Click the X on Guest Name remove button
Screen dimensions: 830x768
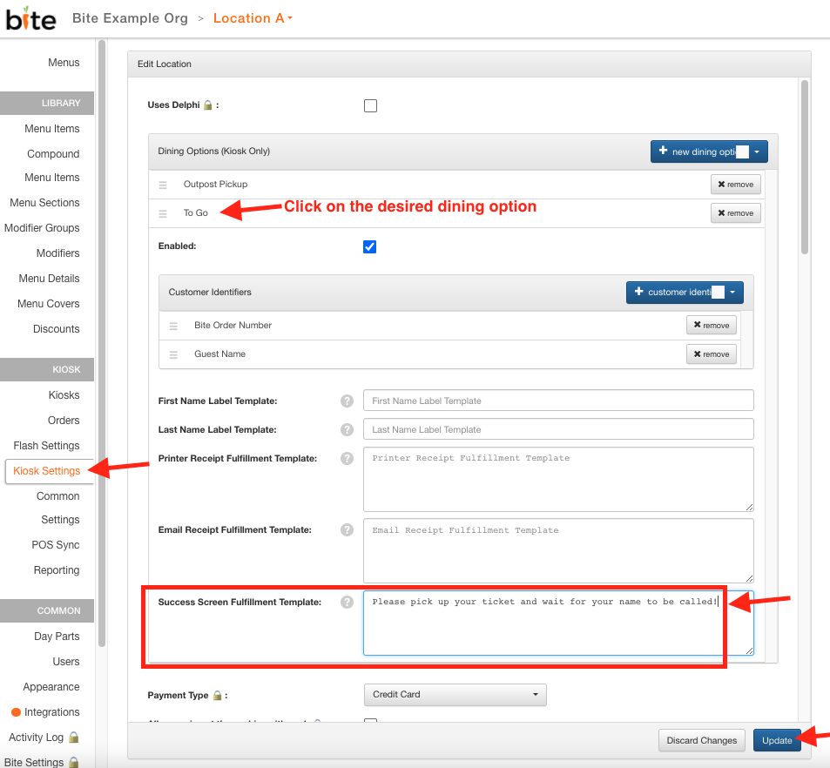point(697,354)
